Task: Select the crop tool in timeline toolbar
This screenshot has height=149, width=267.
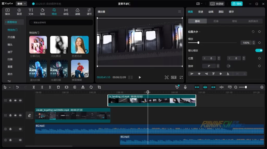Action: 99,87
